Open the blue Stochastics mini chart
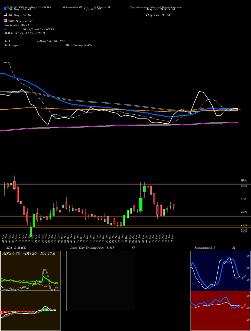 220,271
